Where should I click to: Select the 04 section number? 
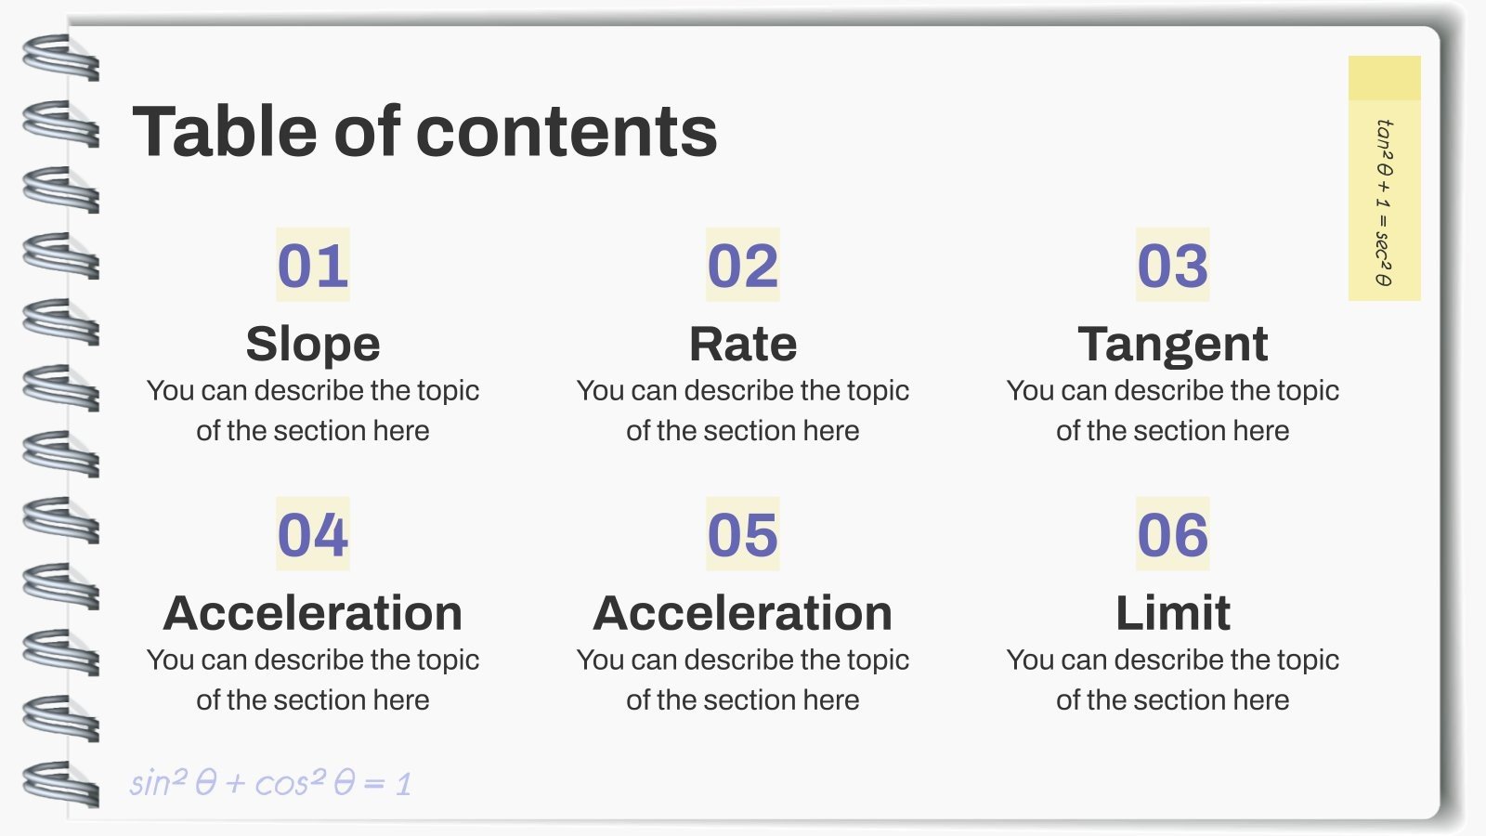coord(313,534)
